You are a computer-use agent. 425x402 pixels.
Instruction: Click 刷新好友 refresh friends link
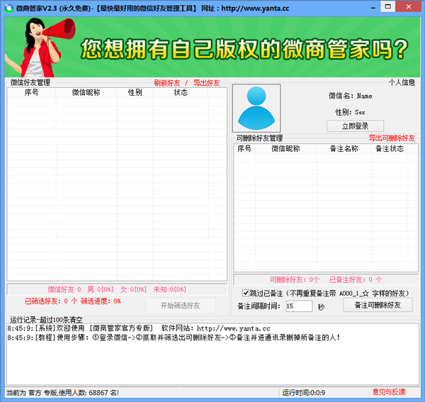coord(167,83)
